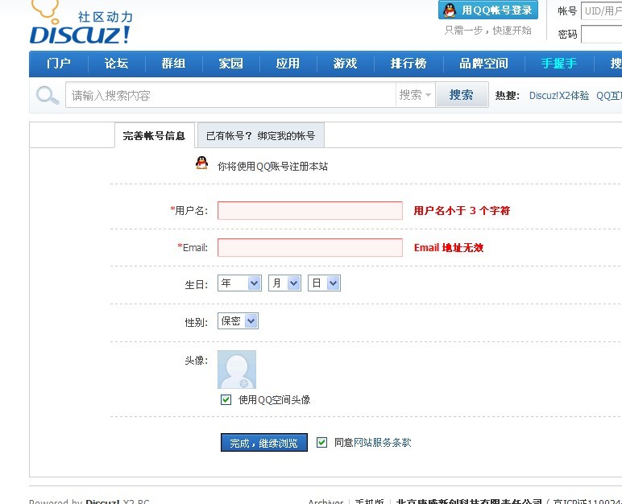Open the 应用 nav item
622x504 pixels.
click(288, 64)
